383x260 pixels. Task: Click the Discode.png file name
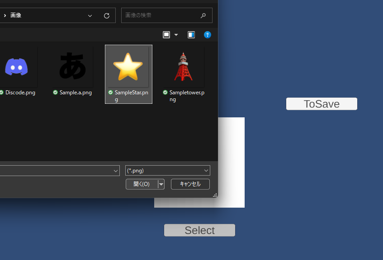click(20, 93)
